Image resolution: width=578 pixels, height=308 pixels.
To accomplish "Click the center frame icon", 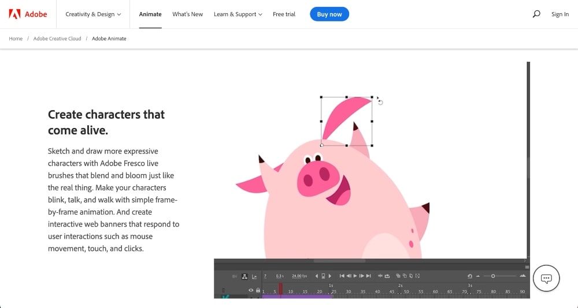I will (x=380, y=276).
